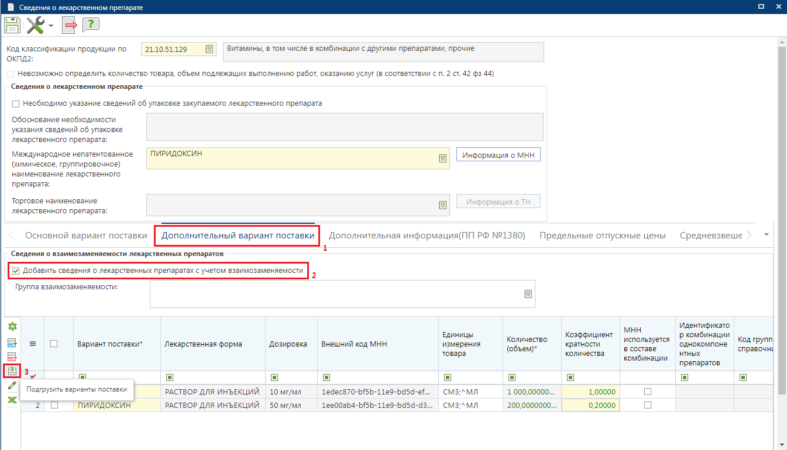Open grid hamburger menu in header
787x450 pixels.
click(x=33, y=344)
